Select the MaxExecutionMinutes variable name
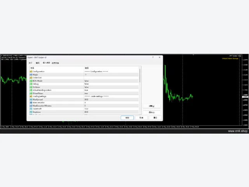Screen dimensions: 249x187 coord(42,106)
